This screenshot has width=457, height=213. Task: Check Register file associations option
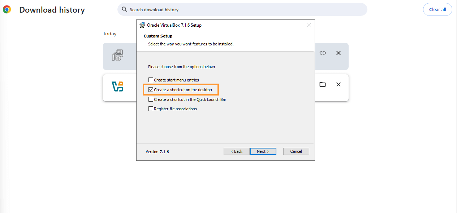point(151,109)
